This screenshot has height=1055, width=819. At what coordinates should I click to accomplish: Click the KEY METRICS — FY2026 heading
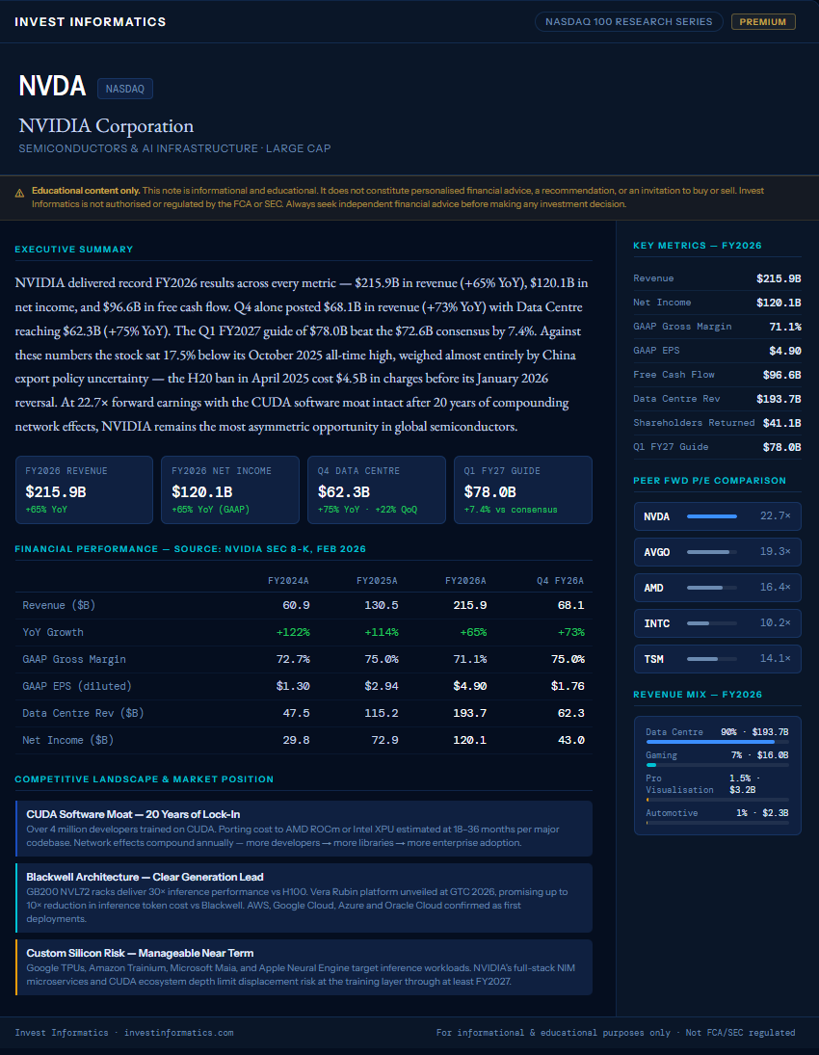(698, 246)
